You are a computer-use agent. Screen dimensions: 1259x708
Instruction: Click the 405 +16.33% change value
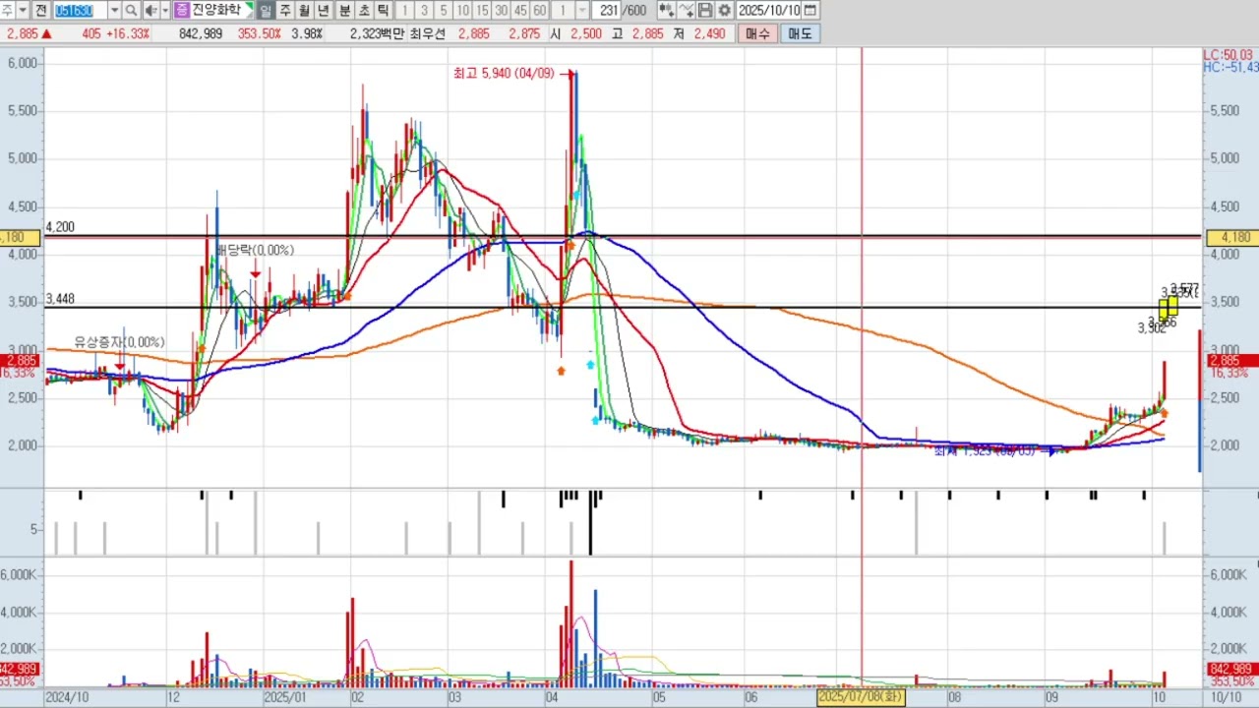116,33
